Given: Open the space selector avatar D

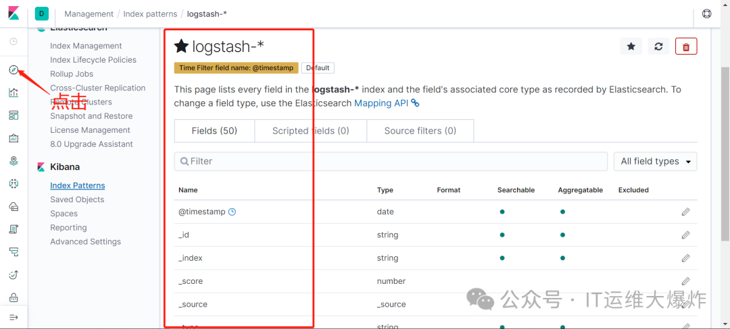Looking at the screenshot, I should click(42, 13).
